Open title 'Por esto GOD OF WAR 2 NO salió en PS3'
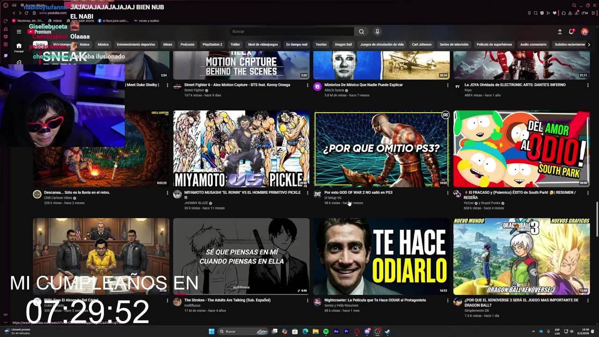This screenshot has height=337, width=599. coord(358,192)
